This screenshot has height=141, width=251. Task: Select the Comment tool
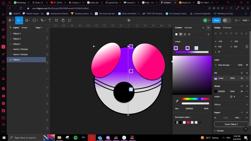pos(69,20)
